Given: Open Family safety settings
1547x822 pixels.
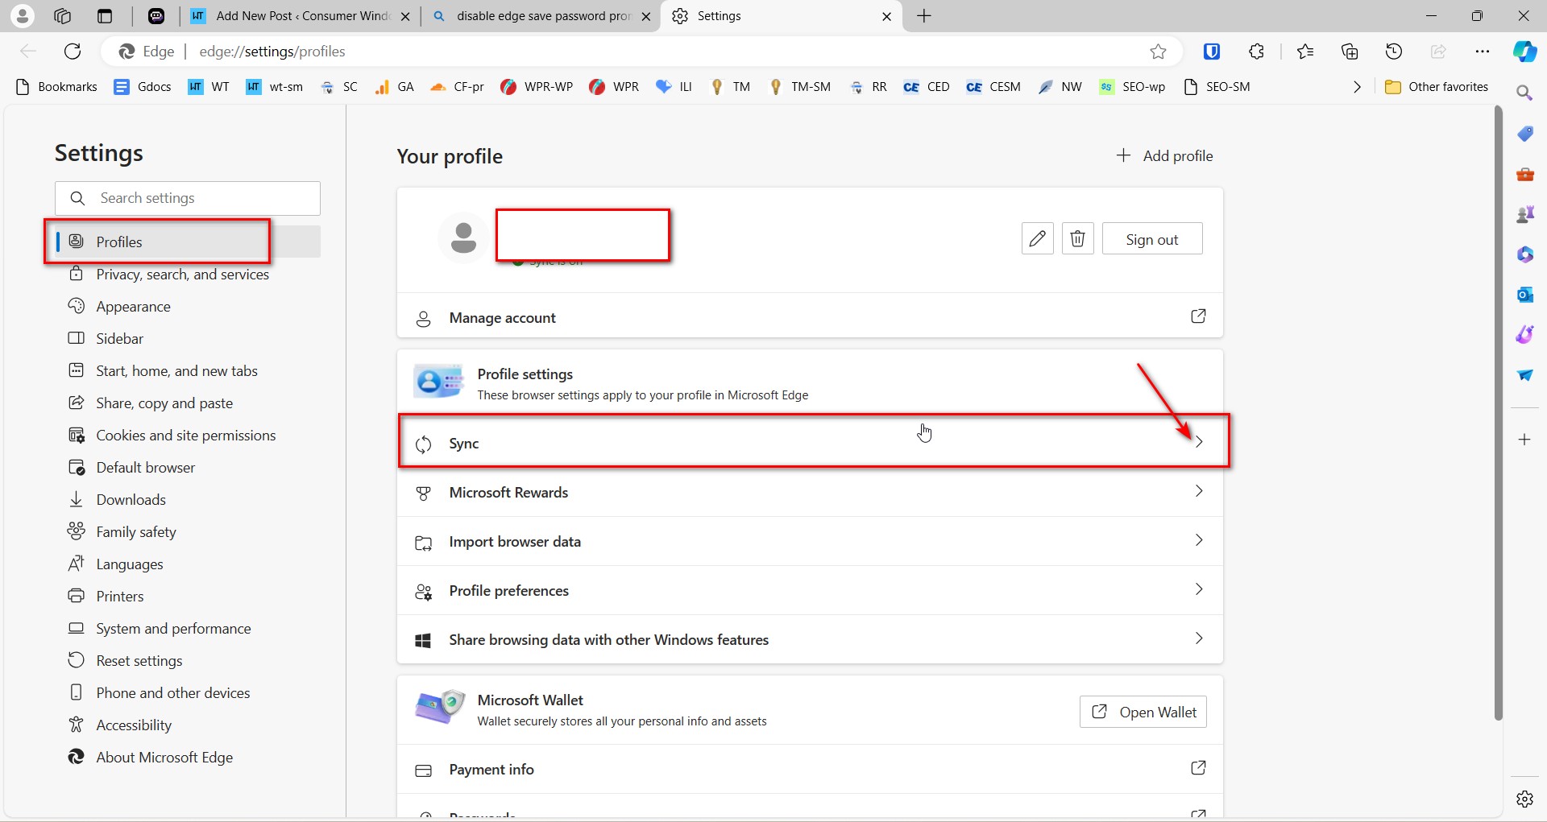Looking at the screenshot, I should click(x=188, y=532).
